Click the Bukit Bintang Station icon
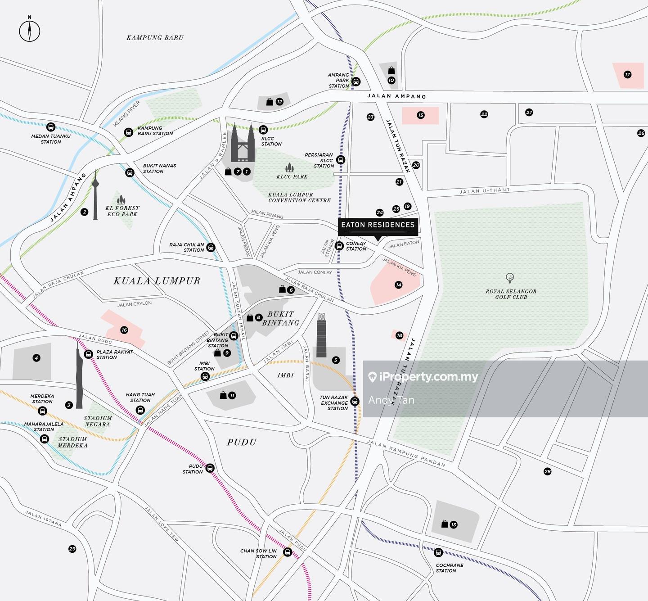This screenshot has width=648, height=601. pos(234,335)
